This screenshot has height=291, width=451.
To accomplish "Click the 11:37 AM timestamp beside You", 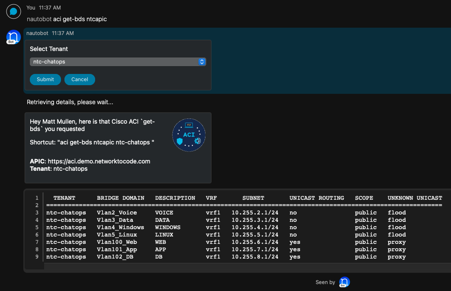I will click(50, 8).
